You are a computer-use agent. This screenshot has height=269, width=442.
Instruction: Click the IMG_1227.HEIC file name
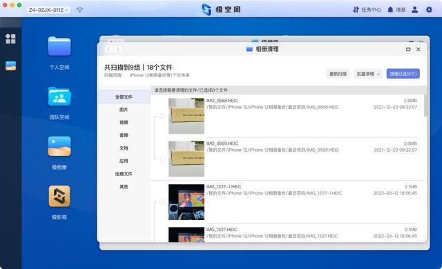pos(222,230)
